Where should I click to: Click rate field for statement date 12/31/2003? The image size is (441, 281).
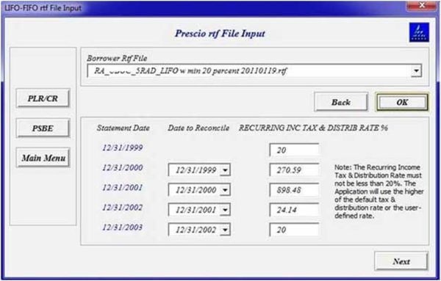(x=294, y=230)
